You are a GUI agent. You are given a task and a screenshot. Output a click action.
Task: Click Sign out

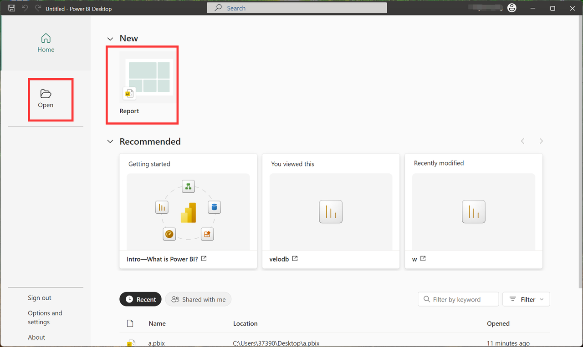tap(40, 298)
